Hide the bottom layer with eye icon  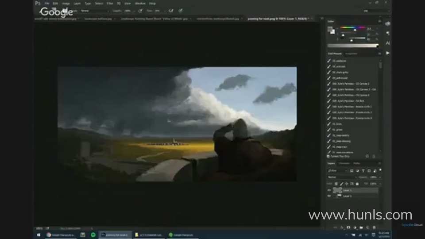pos(329,196)
